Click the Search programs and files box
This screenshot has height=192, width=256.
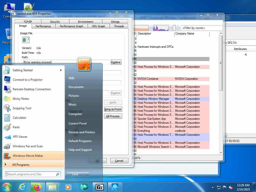33,174
